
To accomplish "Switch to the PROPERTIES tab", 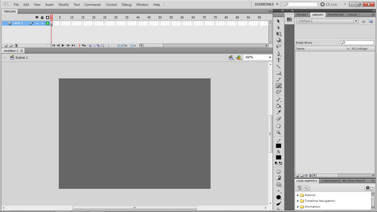I will 335,15.
